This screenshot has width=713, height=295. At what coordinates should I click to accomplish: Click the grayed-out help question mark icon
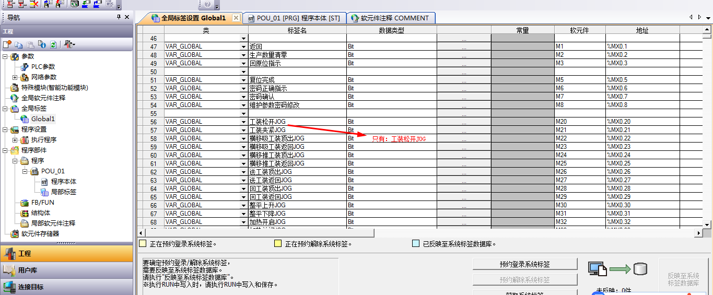point(207,4)
